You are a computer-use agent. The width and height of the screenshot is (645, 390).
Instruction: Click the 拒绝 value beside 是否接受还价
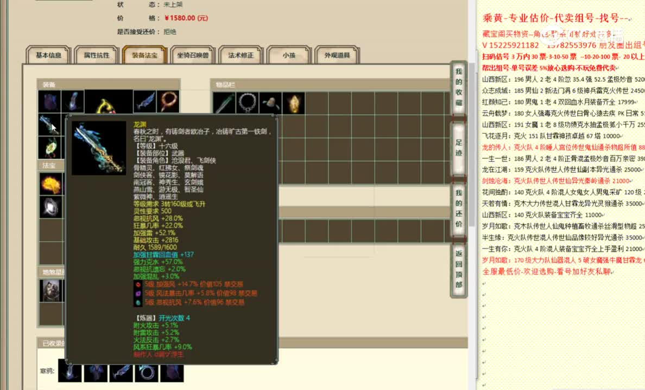click(x=170, y=31)
